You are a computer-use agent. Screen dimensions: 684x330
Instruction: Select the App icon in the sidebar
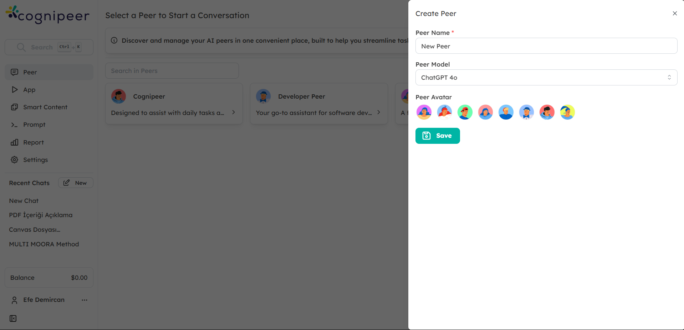pyautogui.click(x=15, y=89)
